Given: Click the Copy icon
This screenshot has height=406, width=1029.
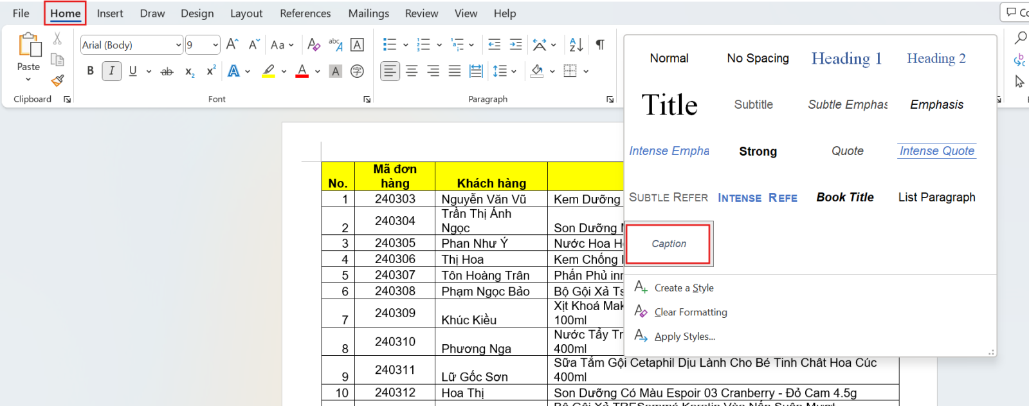Looking at the screenshot, I should pos(57,60).
